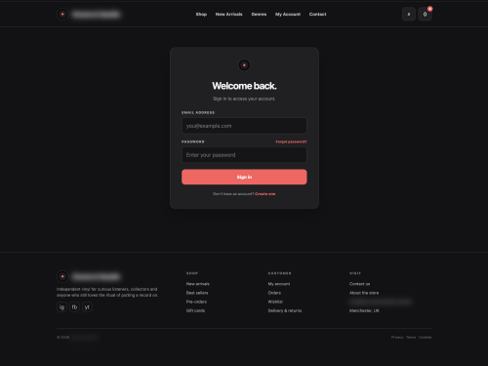Open footer link 'Delivery & returns'
The height and width of the screenshot is (366, 488).
tap(285, 310)
